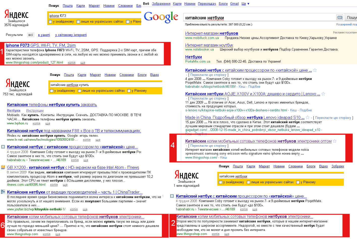The width and height of the screenshot is (357, 239).
Task: Star the Google result 'Китайские копии мобильных сотовых телефонов'
Action: 335,141
